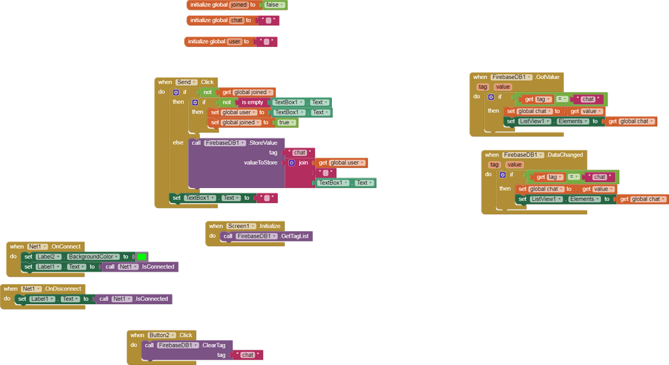Open ListView1 dropdown in GotValue block

pos(534,121)
